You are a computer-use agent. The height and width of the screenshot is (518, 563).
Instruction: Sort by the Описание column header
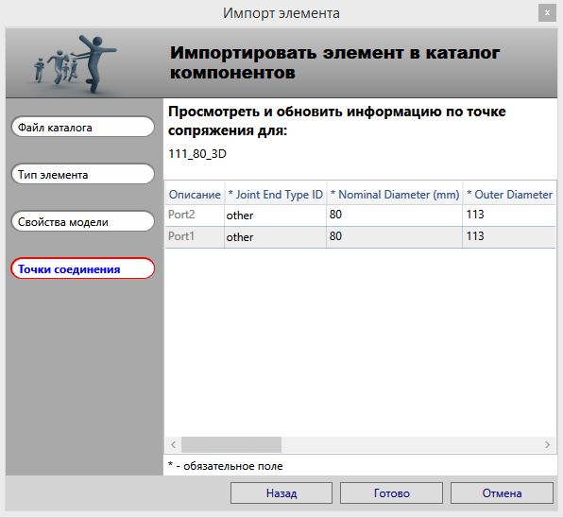coord(195,195)
